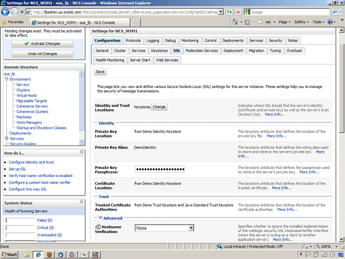Open the Protocols tab
Screen dimensions: 345x259
coord(133,40)
